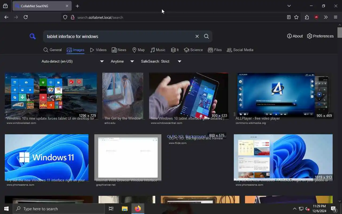
Task: Switch to the It category tab
Action: [x=175, y=50]
